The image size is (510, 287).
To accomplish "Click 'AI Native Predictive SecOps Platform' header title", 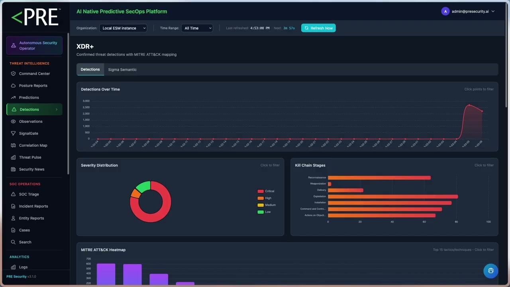I will 122,12.
